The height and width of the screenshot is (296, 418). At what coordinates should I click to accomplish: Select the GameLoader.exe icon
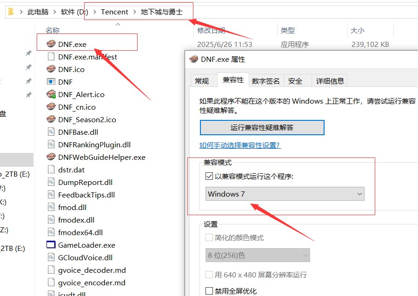click(51, 244)
